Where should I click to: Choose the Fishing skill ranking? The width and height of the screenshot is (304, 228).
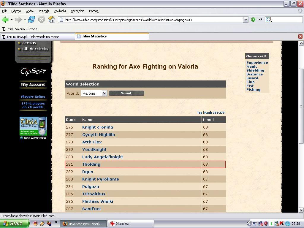(253, 90)
